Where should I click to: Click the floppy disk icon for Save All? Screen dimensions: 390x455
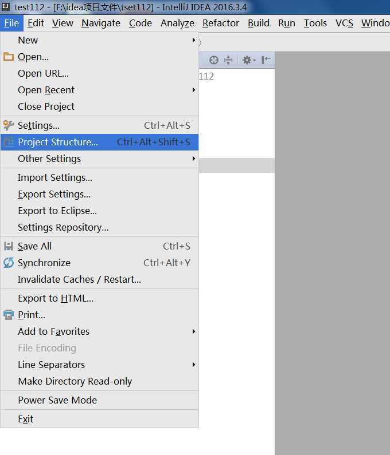[9, 246]
